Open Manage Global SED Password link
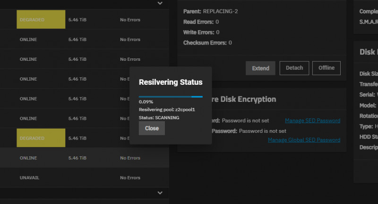378x204 pixels. tap(304, 140)
